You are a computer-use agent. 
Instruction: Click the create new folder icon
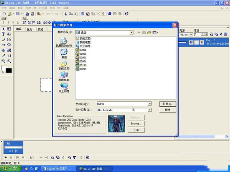point(149,33)
